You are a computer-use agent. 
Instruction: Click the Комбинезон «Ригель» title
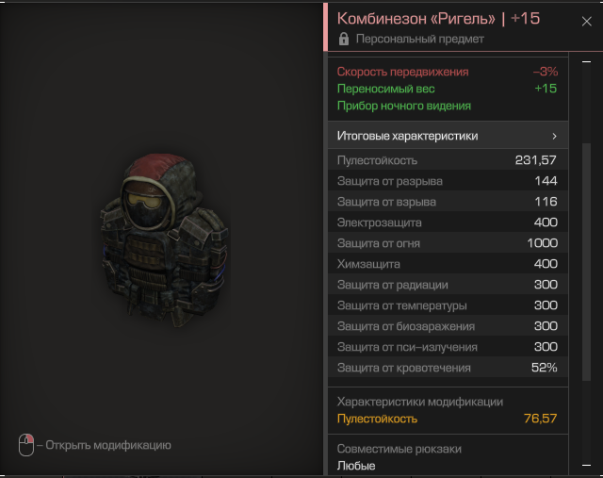pos(416,19)
